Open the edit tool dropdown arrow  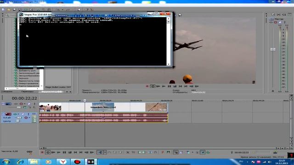pos(105,153)
